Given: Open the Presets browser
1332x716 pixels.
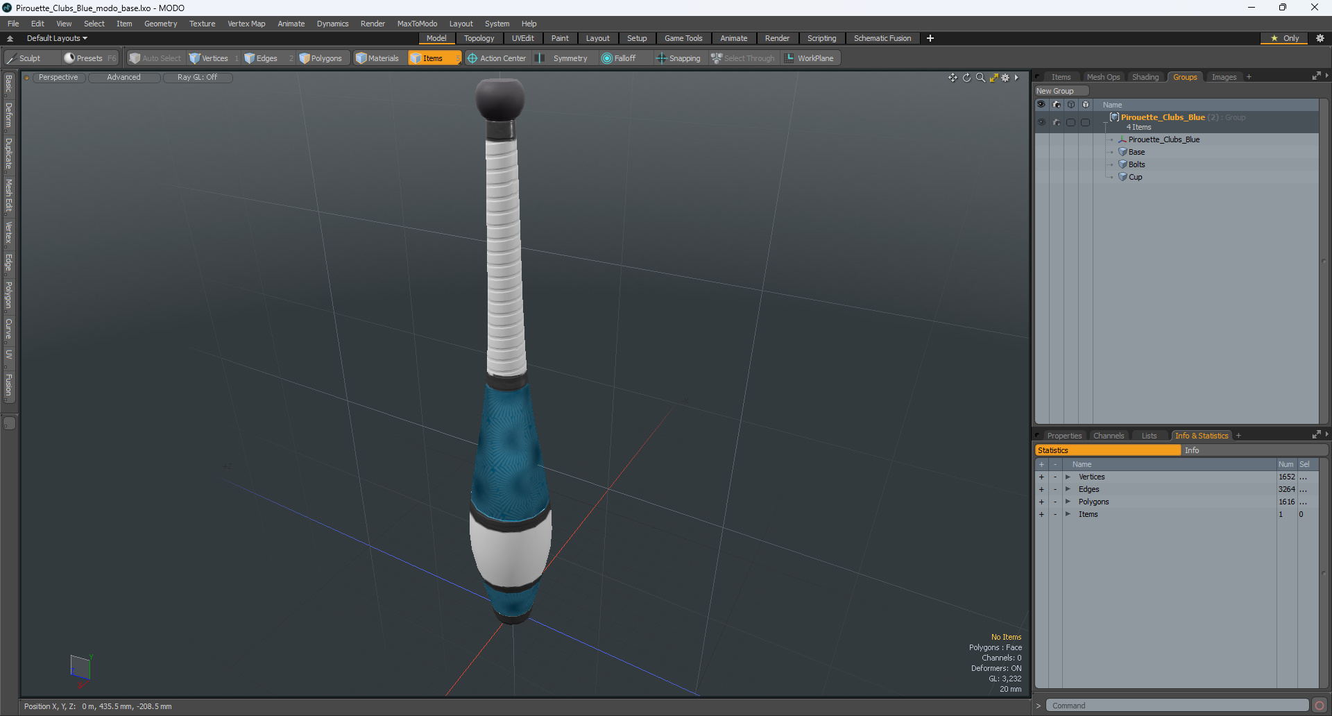Looking at the screenshot, I should click(x=89, y=58).
